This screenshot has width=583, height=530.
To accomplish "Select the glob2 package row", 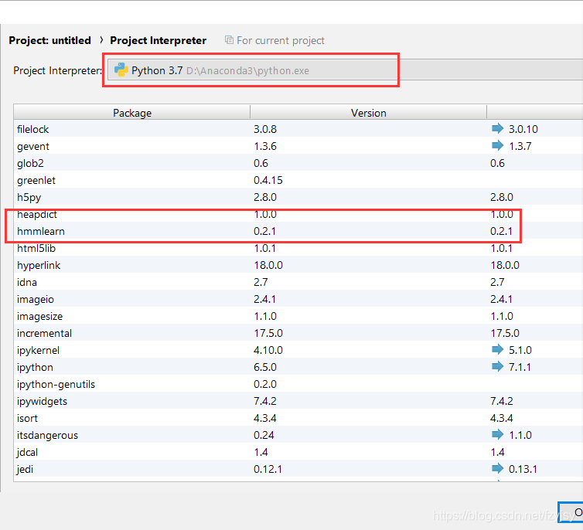I will [298, 163].
